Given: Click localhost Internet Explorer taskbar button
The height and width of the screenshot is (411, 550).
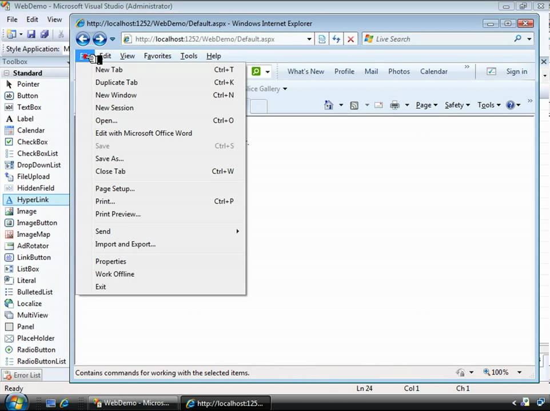Looking at the screenshot, I should [x=225, y=404].
